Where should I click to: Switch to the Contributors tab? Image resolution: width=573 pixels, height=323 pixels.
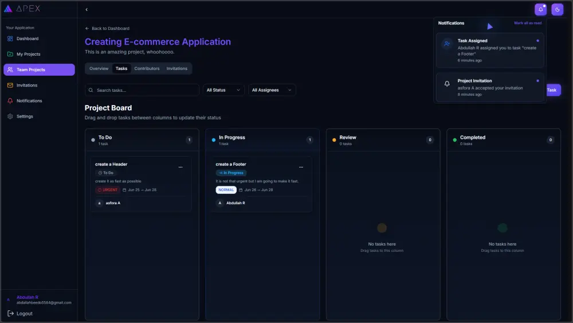(147, 68)
